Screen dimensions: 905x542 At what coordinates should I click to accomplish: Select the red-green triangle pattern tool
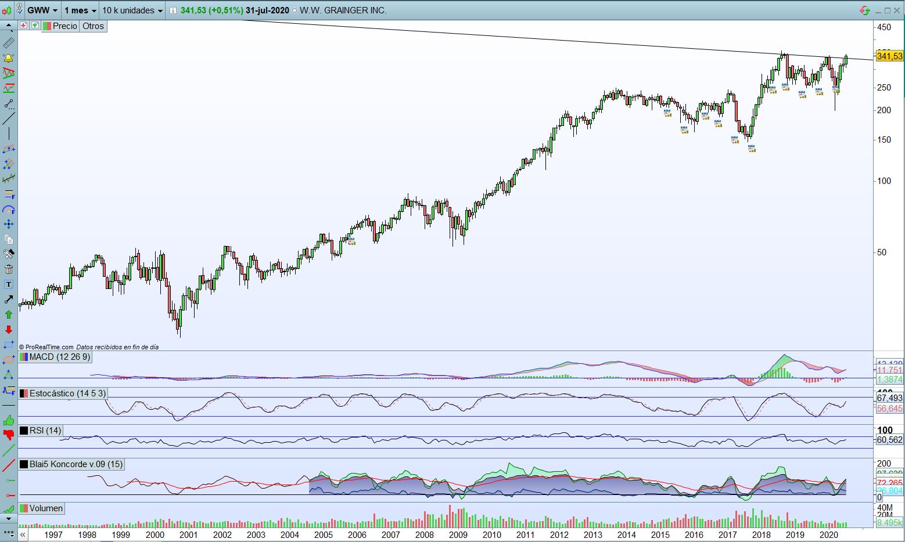[x=9, y=74]
